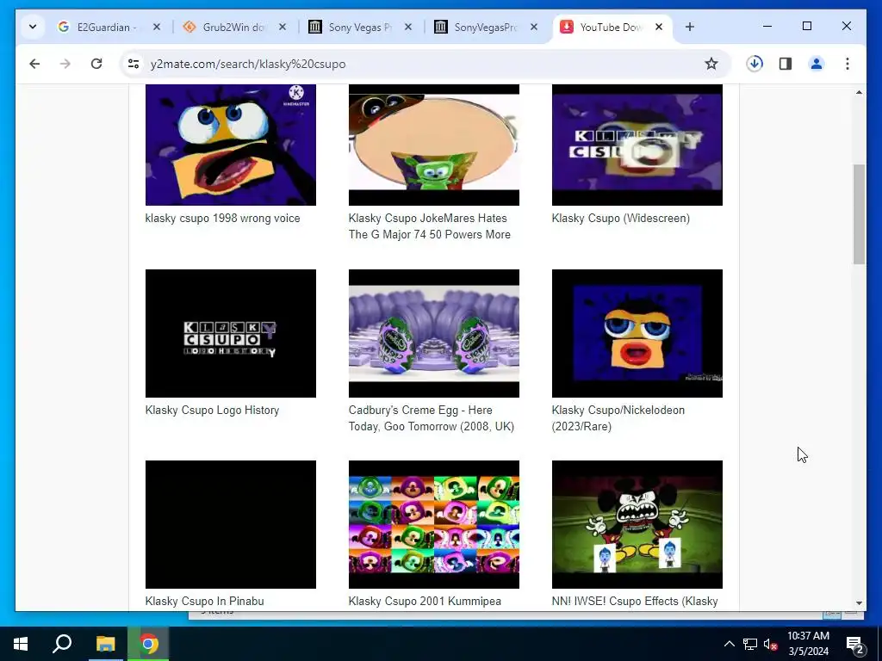Open Klasky Csupo/Nickelodeon 2023 thumbnail

[637, 333]
